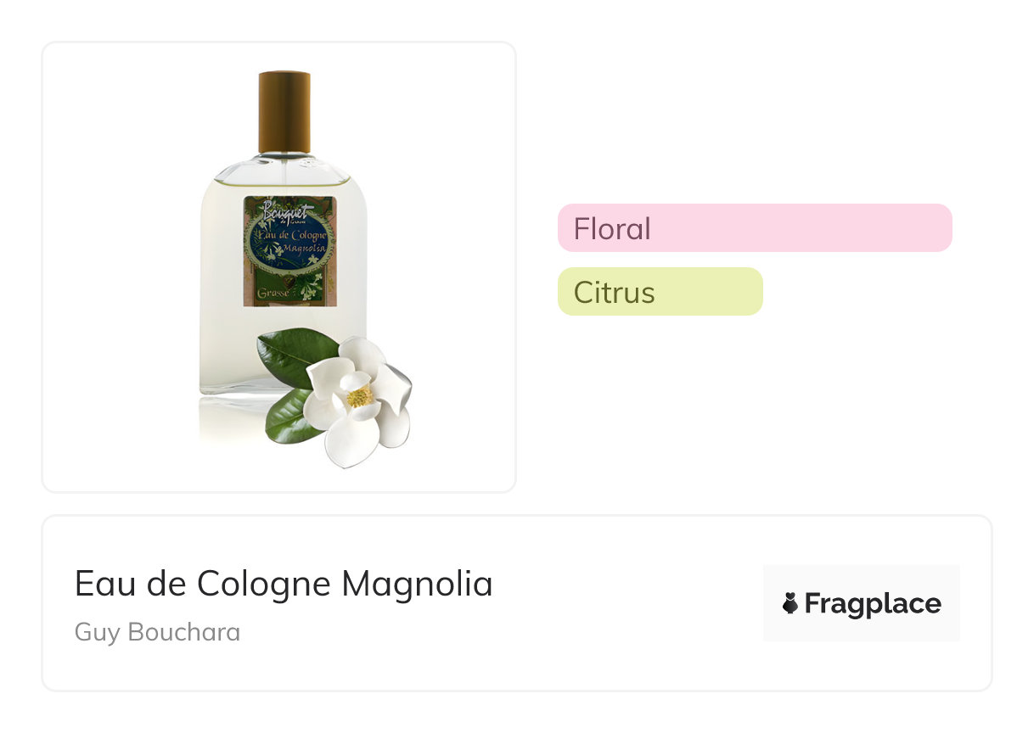Click the word Citrus in the green tag

pyautogui.click(x=614, y=292)
